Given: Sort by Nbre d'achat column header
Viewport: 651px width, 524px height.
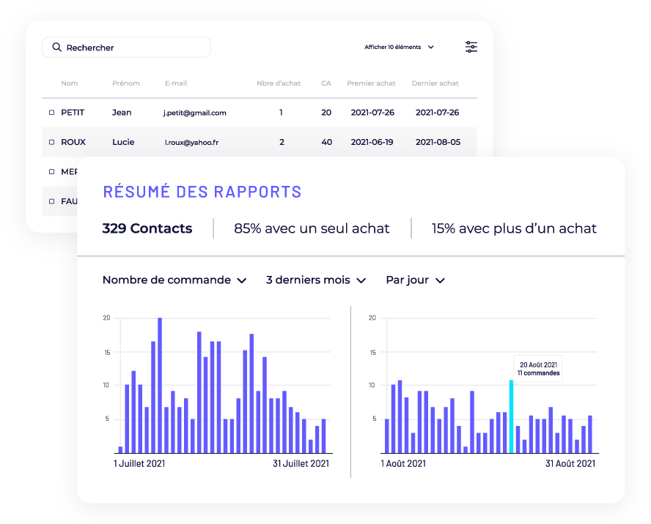Looking at the screenshot, I should pos(278,83).
